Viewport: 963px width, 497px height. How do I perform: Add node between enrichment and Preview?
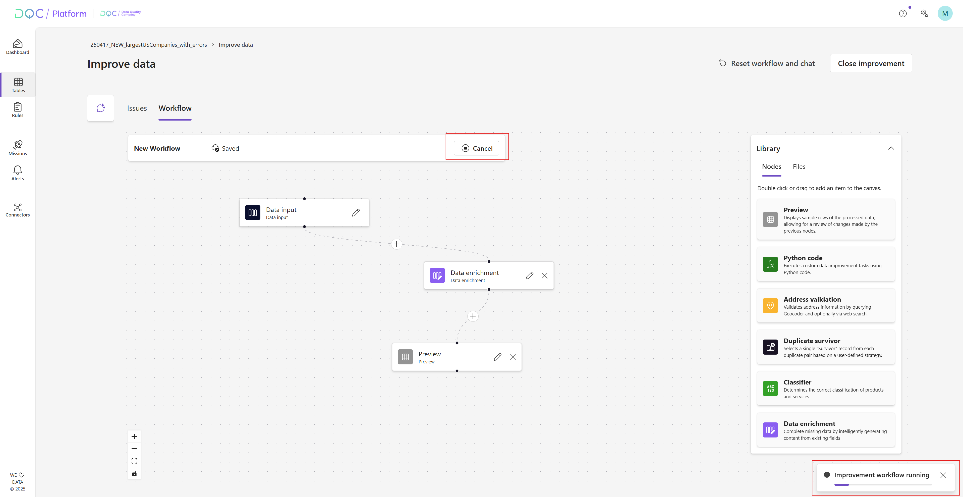point(473,316)
